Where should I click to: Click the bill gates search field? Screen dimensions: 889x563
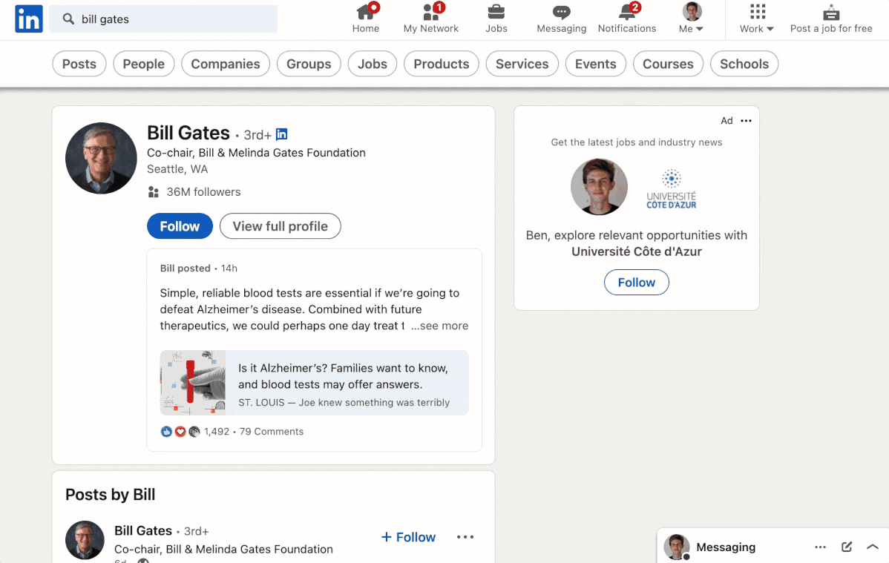(x=163, y=19)
